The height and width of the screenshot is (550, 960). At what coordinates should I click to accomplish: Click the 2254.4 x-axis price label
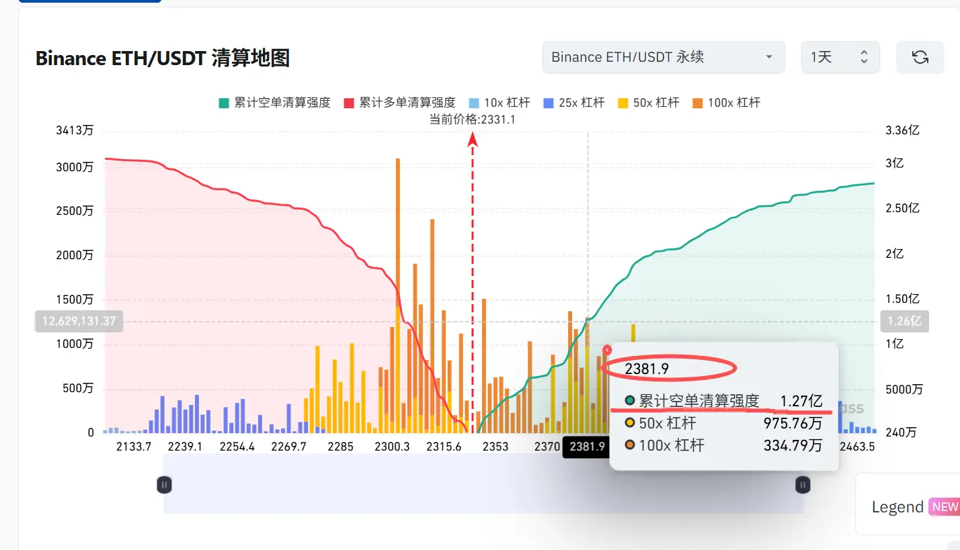[x=236, y=447]
